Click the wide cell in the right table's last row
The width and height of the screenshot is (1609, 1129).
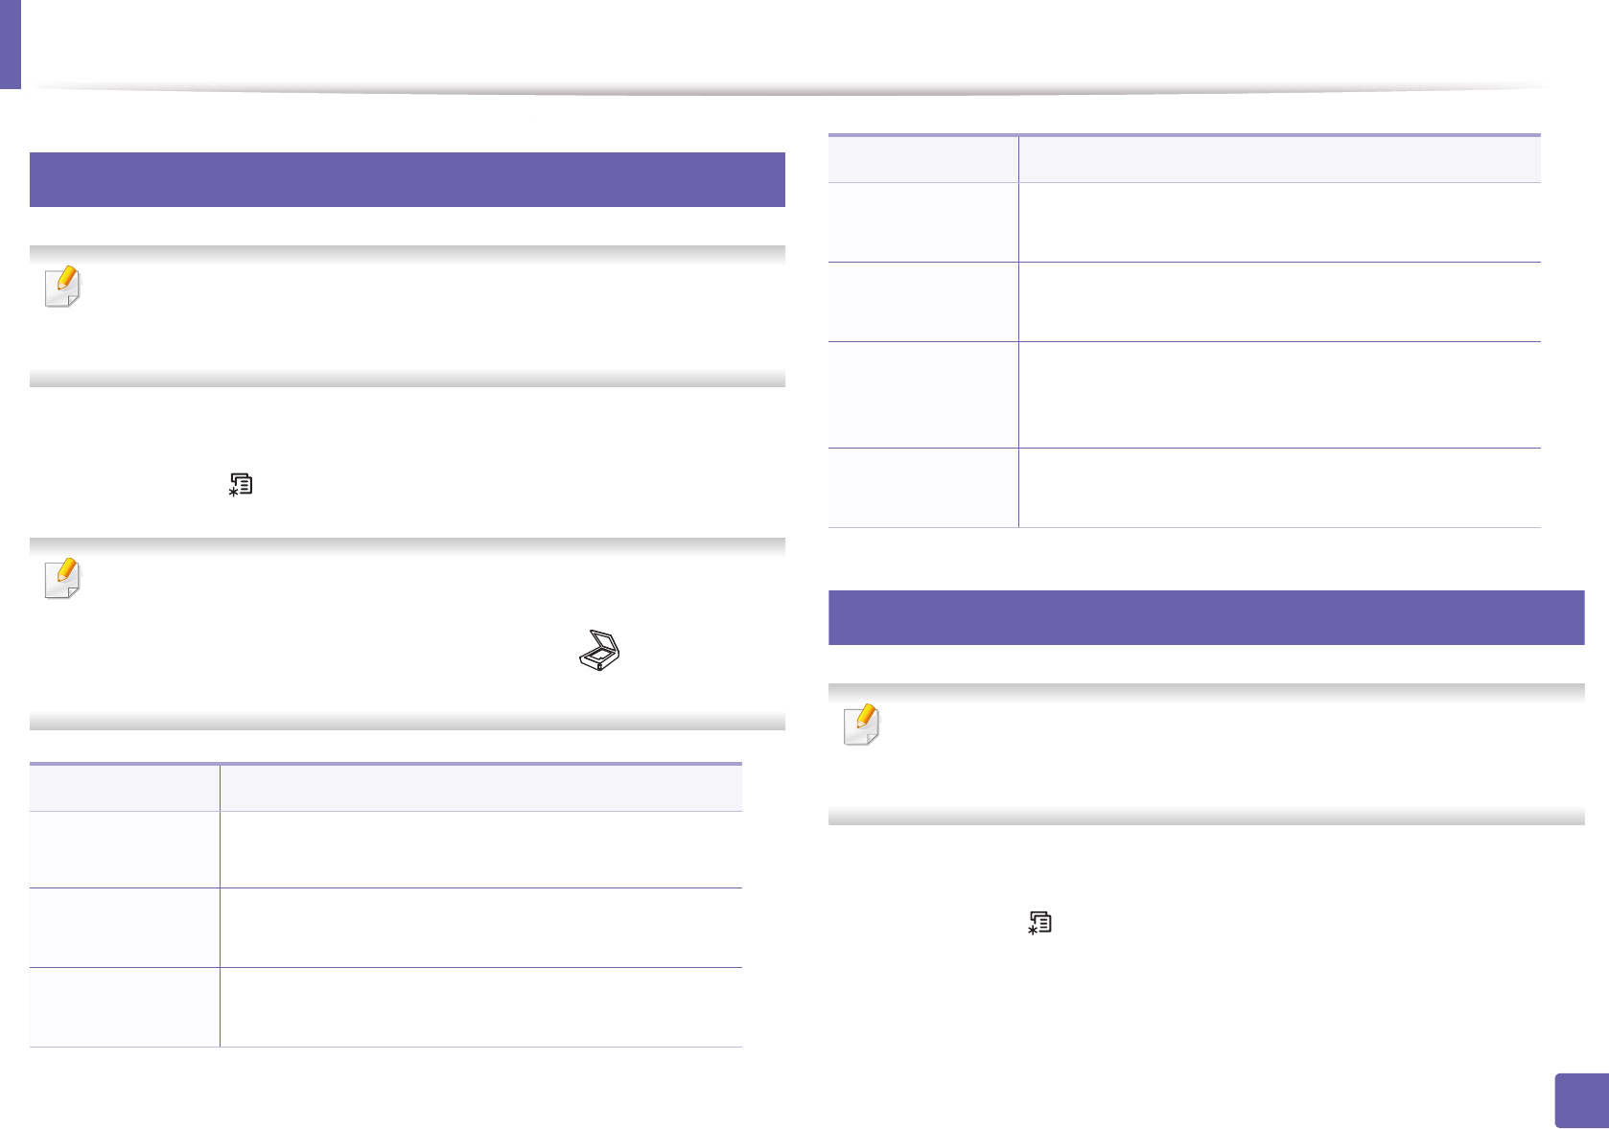(1279, 488)
